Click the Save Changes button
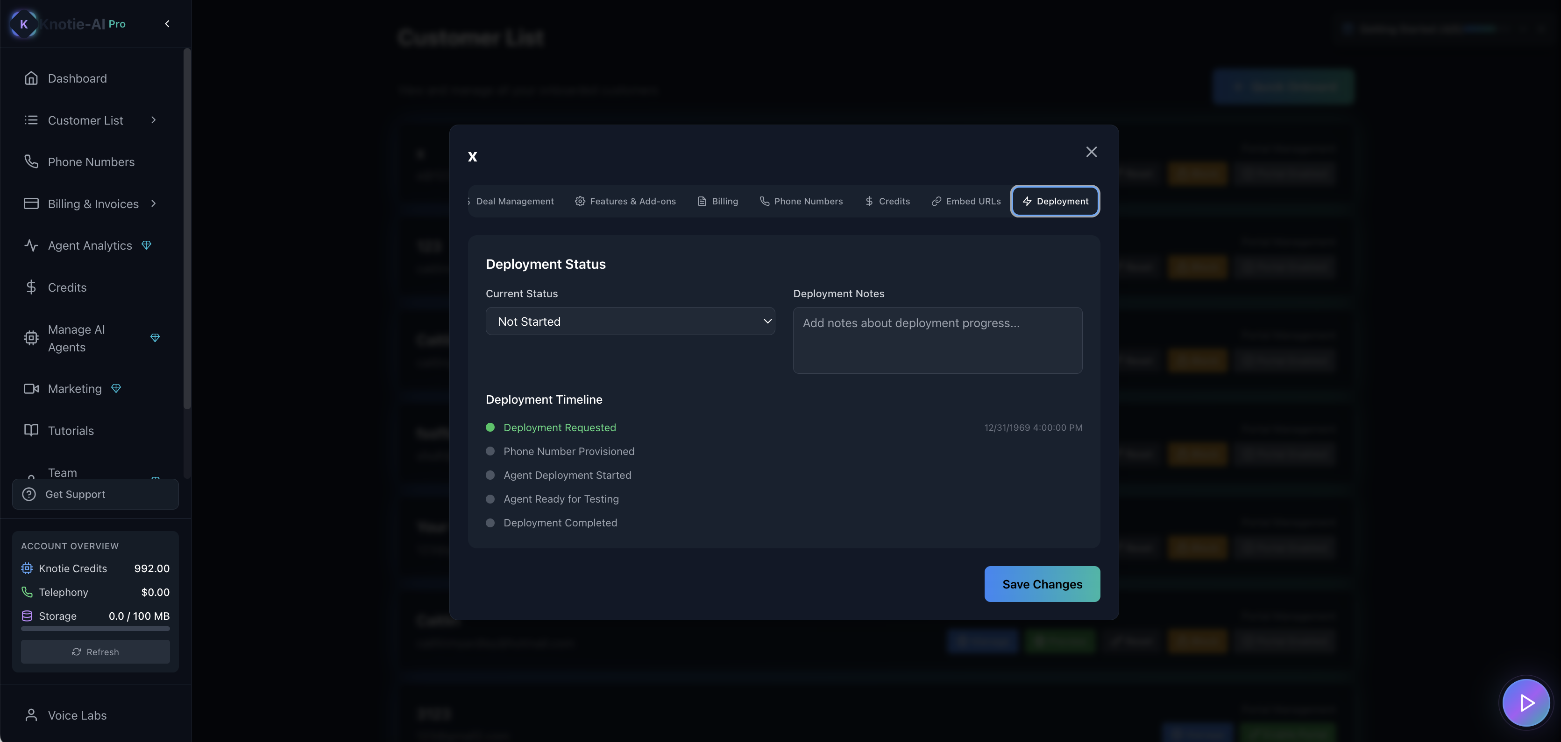The height and width of the screenshot is (742, 1561). (x=1042, y=584)
